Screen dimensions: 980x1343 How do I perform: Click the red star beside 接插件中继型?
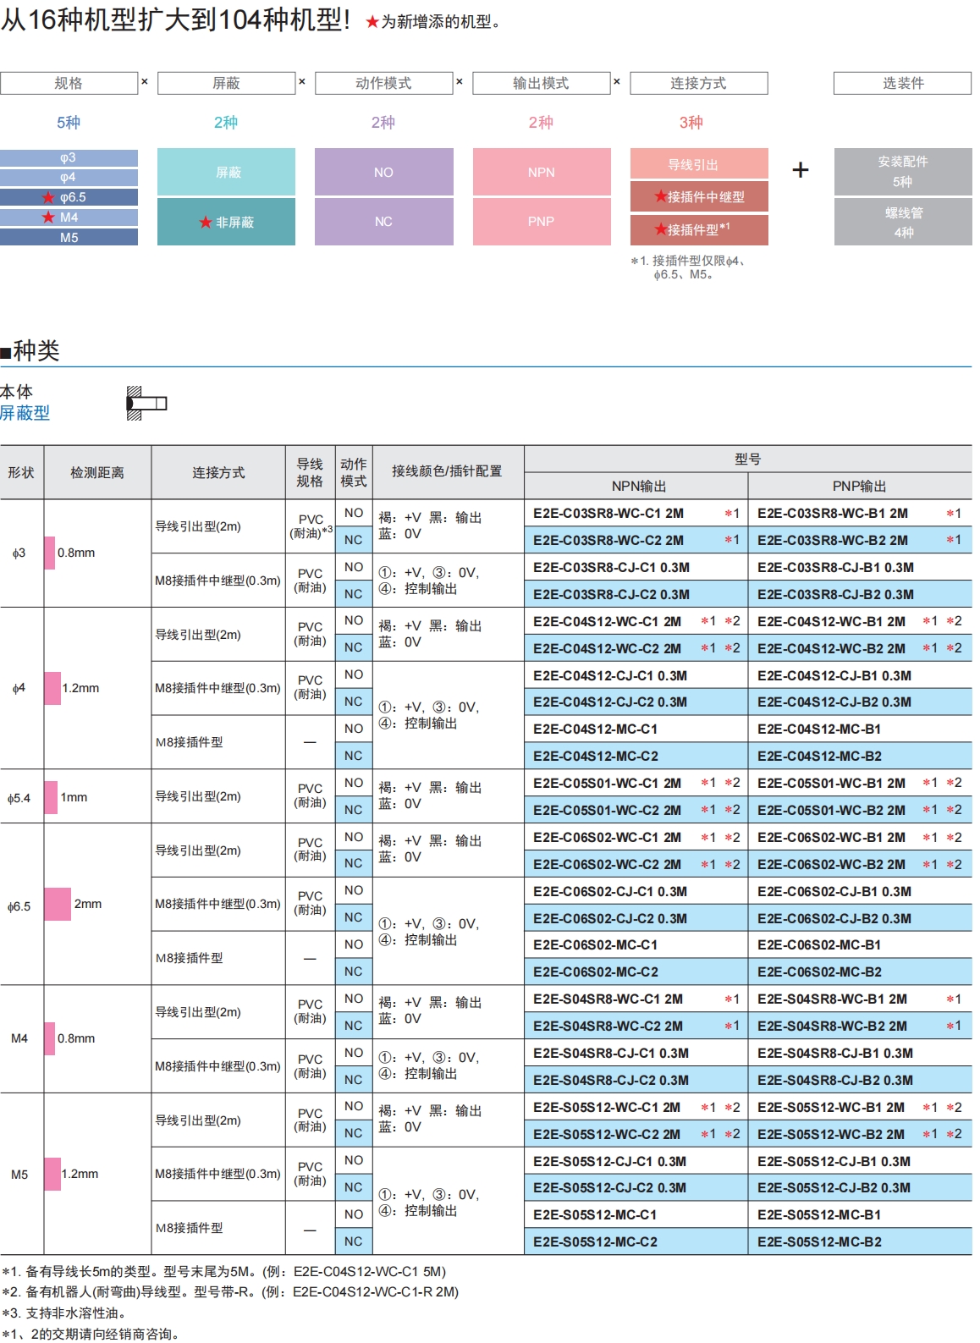660,196
